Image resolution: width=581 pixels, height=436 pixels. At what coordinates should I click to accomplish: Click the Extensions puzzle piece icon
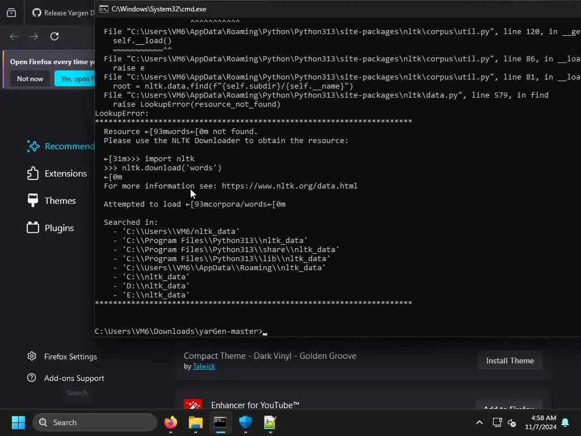click(33, 174)
